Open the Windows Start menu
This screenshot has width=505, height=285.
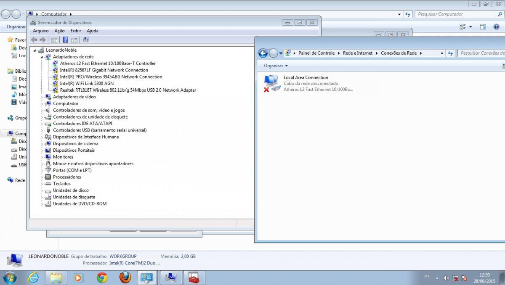[10, 277]
